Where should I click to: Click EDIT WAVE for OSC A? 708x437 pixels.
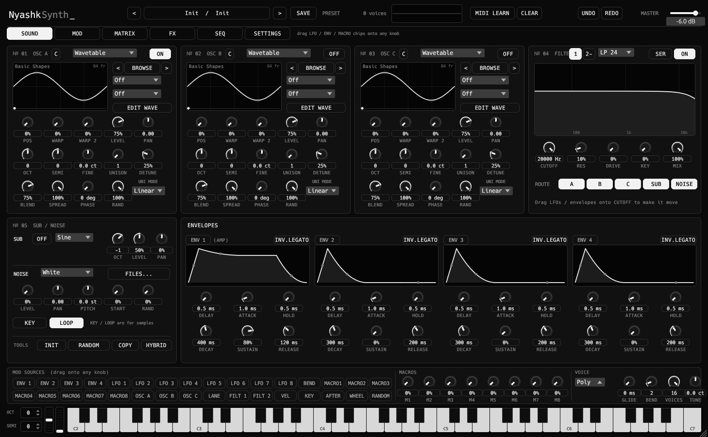pos(142,108)
